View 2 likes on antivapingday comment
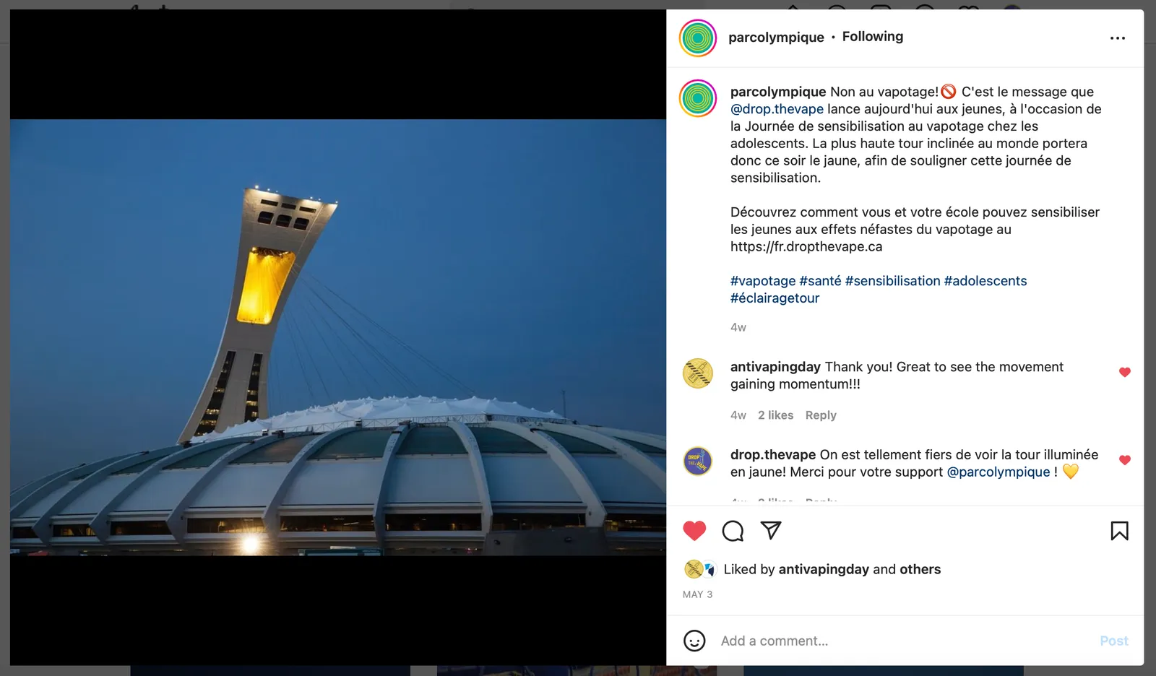 776,415
